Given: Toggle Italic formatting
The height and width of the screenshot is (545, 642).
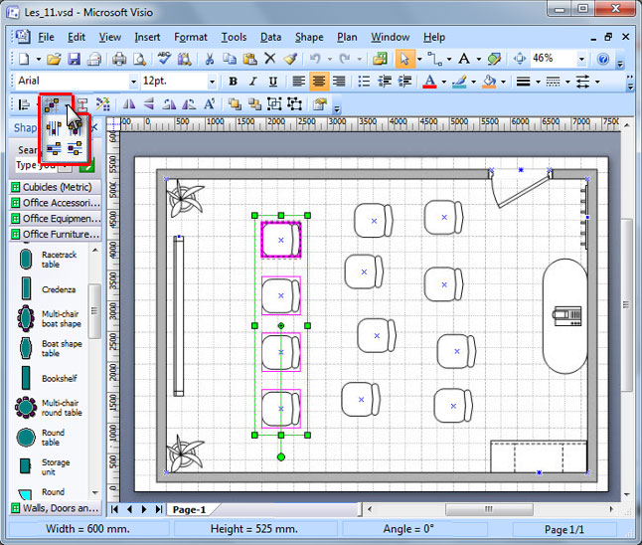Looking at the screenshot, I should (x=253, y=82).
